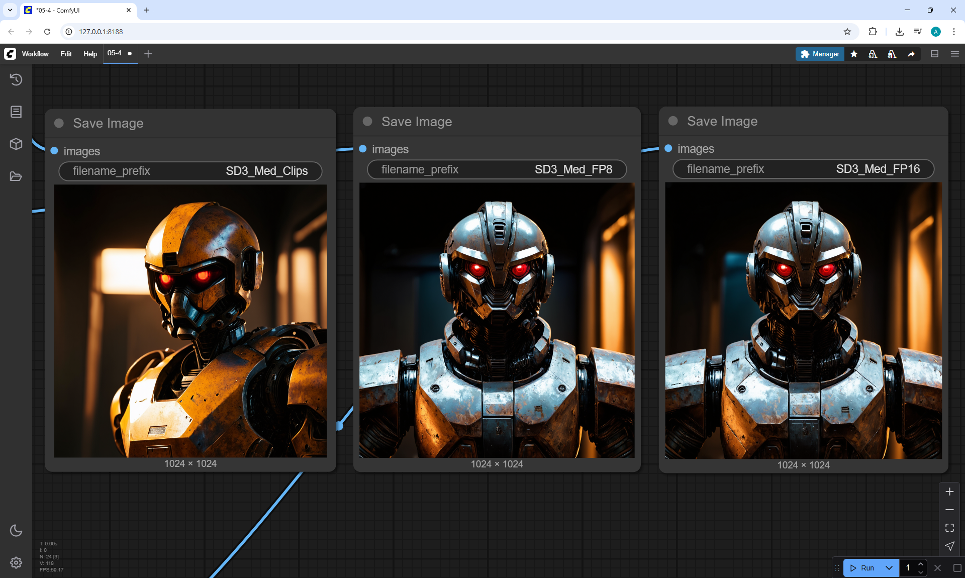Open the queue history sidebar icon
Viewport: 965px width, 578px height.
tap(16, 79)
